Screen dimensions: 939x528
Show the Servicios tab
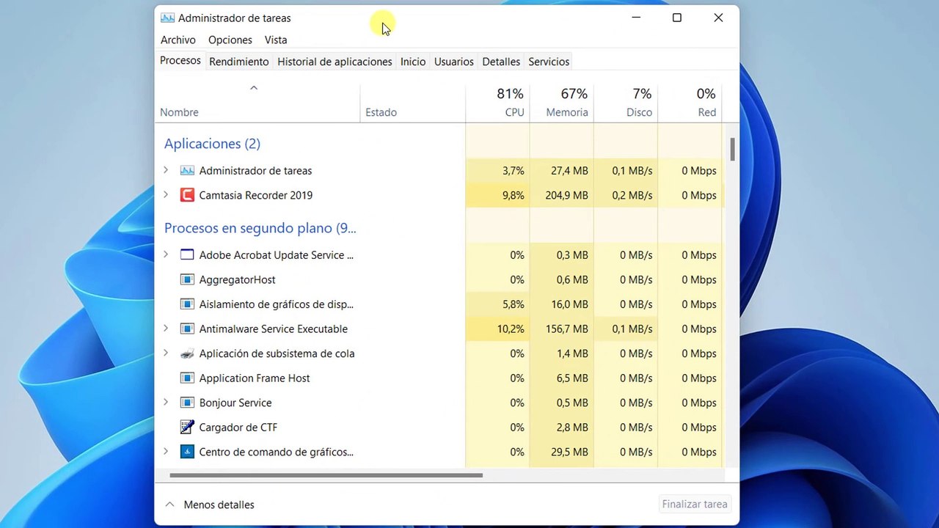coord(549,62)
